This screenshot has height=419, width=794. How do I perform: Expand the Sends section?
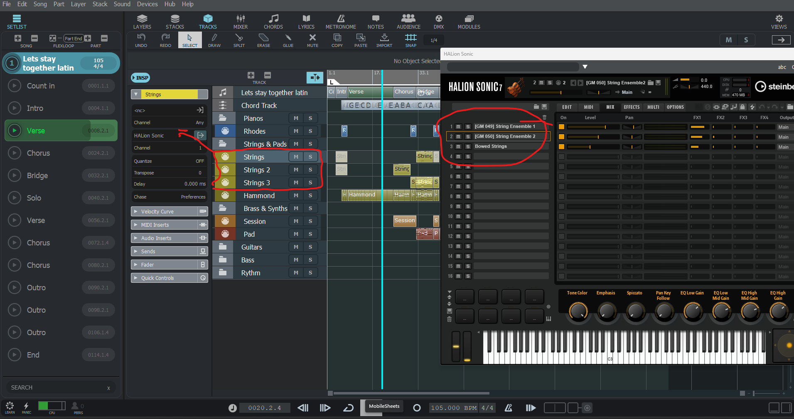pyautogui.click(x=135, y=252)
